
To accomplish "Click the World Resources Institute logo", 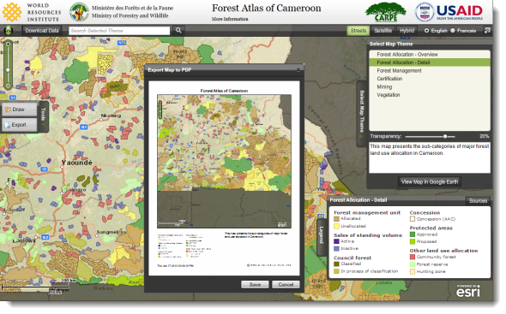I will (x=31, y=12).
